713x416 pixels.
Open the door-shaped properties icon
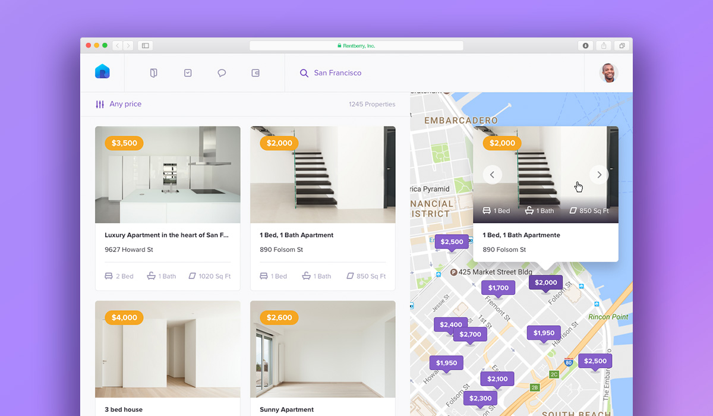(153, 73)
